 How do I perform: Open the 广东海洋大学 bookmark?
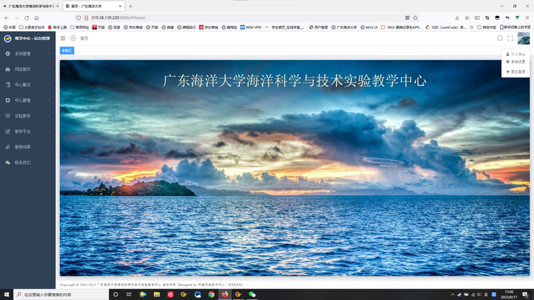click(x=344, y=27)
